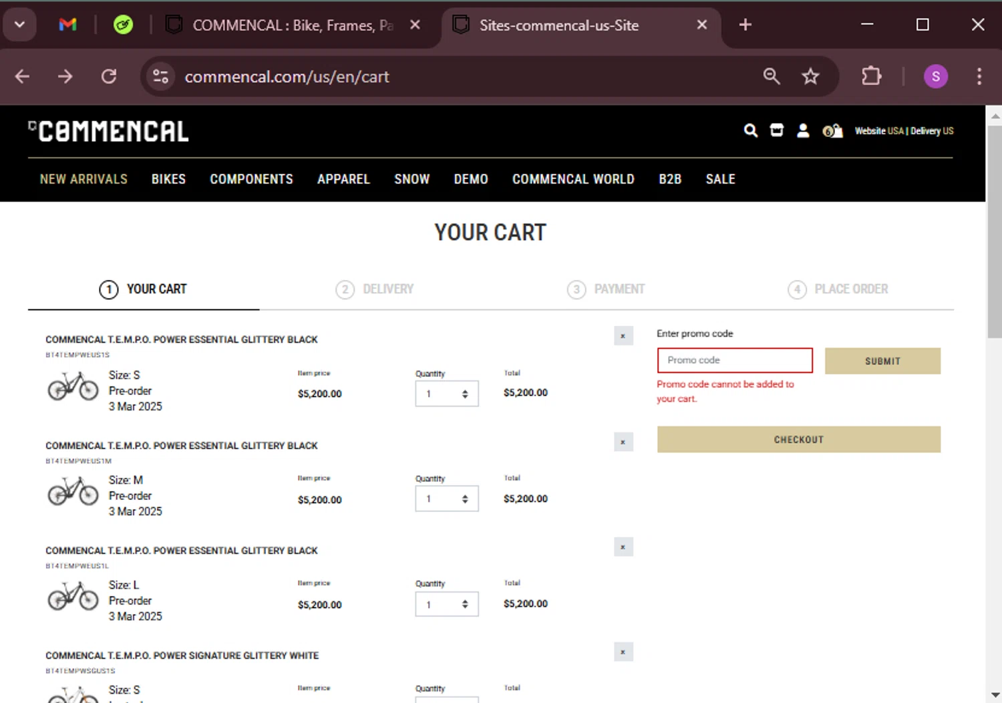Click the Promo code input field
The height and width of the screenshot is (703, 1002).
(735, 360)
